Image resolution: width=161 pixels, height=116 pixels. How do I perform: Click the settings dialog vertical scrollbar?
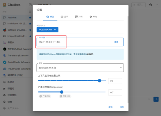pos(128,60)
